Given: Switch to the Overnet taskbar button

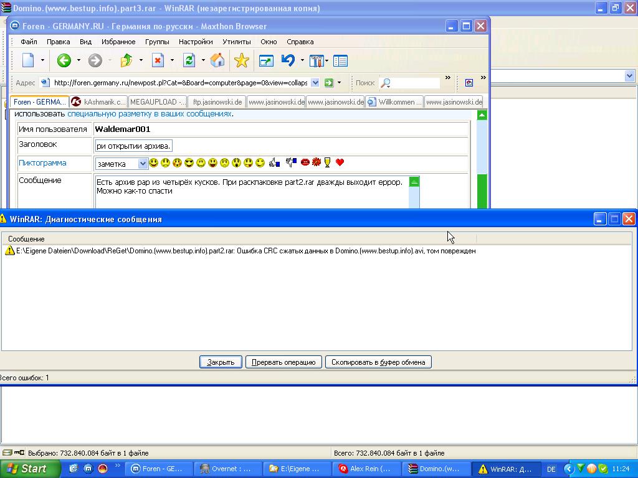Looking at the screenshot, I should (x=228, y=469).
